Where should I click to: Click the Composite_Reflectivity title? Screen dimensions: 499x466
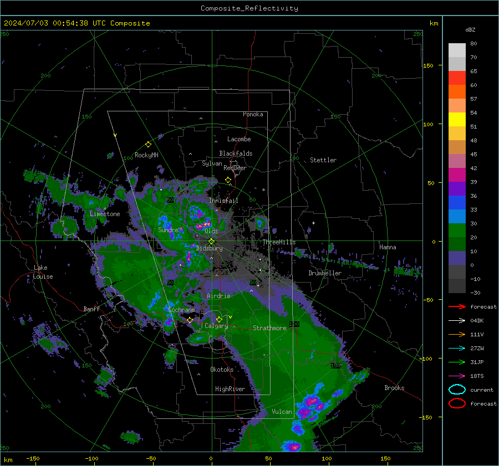249,8
